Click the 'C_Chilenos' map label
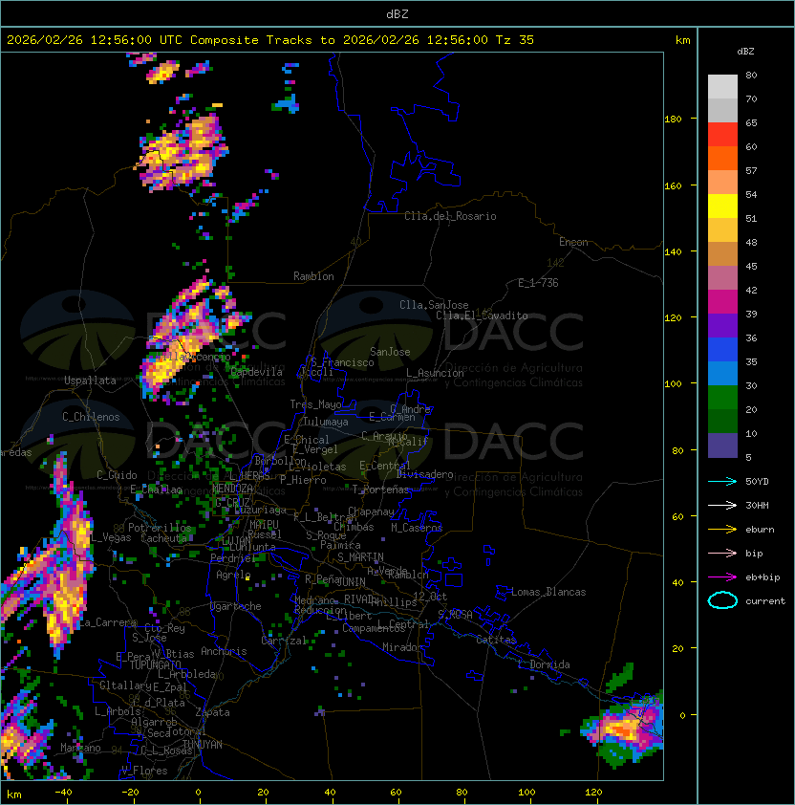This screenshot has width=795, height=805. [x=91, y=417]
